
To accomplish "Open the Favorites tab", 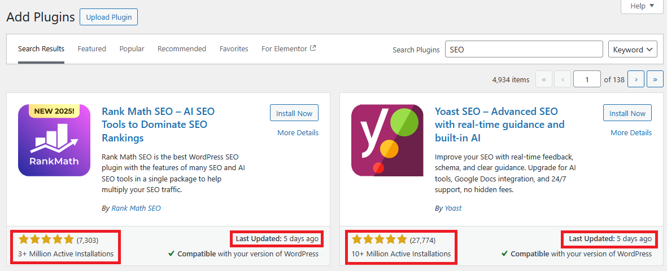I will tap(234, 49).
